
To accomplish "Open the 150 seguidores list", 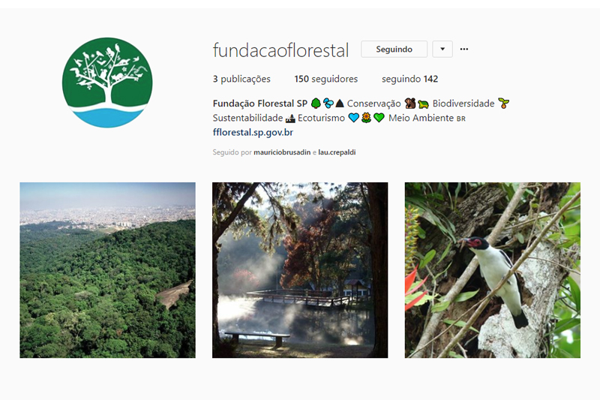I will coord(325,79).
